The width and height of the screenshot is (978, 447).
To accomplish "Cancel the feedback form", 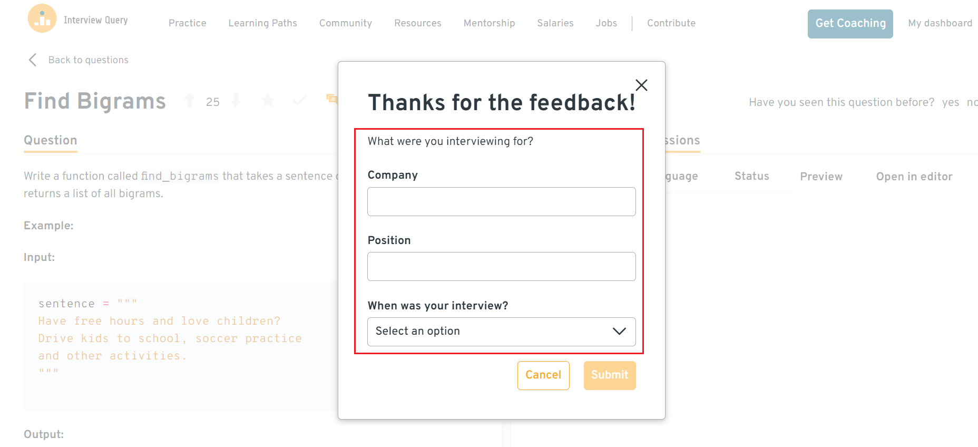I will [543, 375].
